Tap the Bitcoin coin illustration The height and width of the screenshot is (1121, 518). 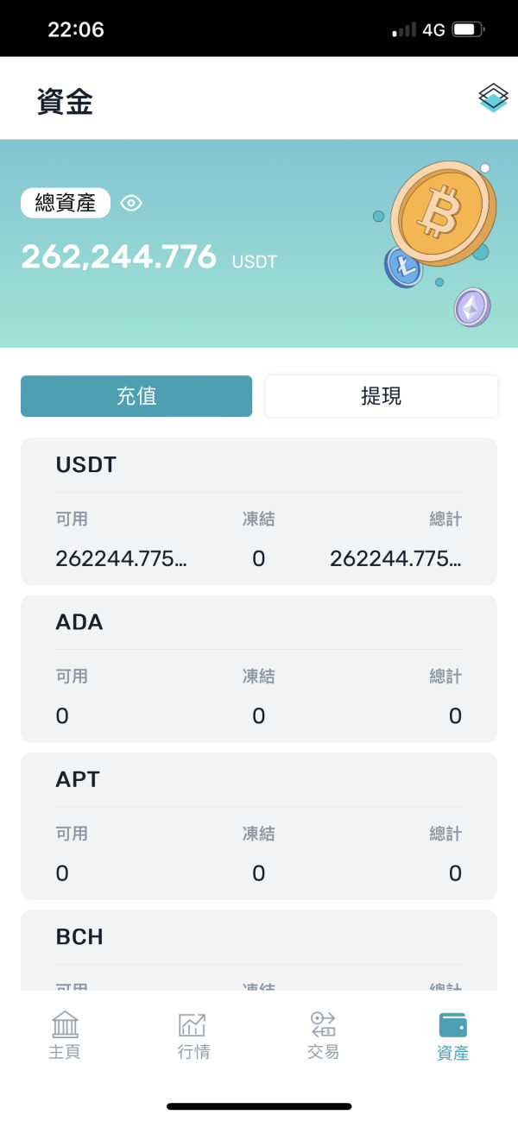(442, 212)
